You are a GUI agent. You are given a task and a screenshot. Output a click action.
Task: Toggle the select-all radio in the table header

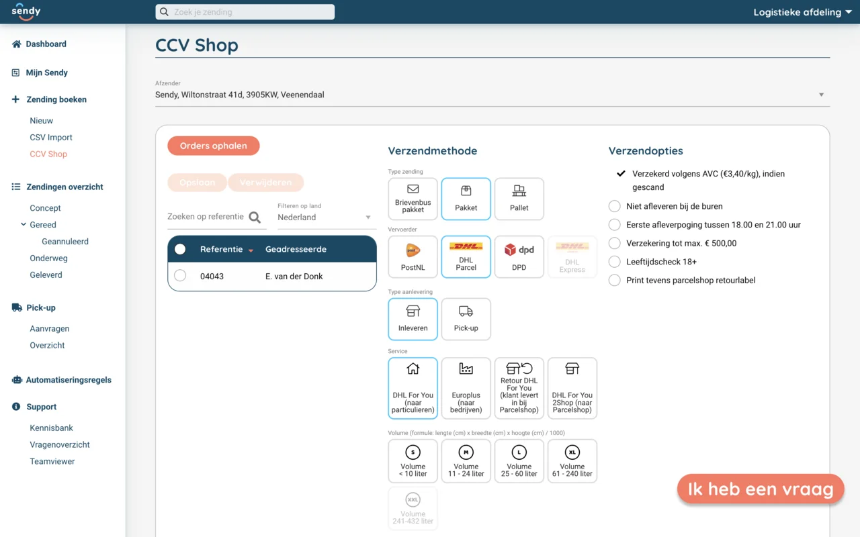[180, 249]
